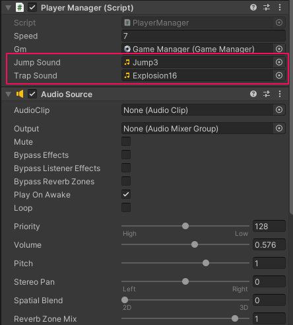The height and width of the screenshot is (325, 293).
Task: Collapse the Audio Source component
Action: [x=8, y=94]
